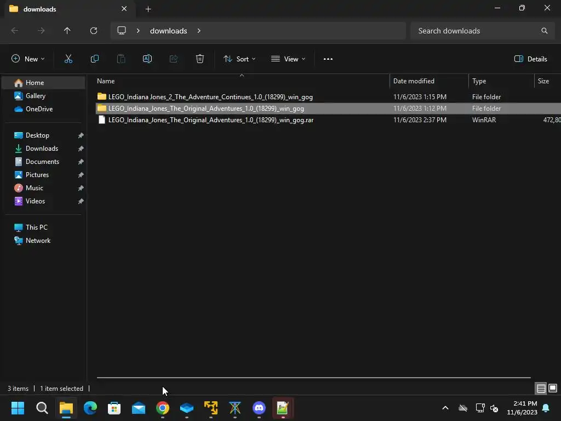
Task: Expand chevron before downloads in address bar
Action: pos(138,31)
